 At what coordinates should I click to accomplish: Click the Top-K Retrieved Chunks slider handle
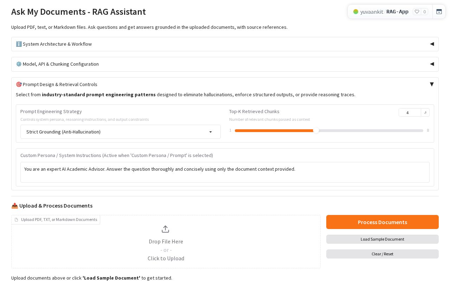pos(316,130)
